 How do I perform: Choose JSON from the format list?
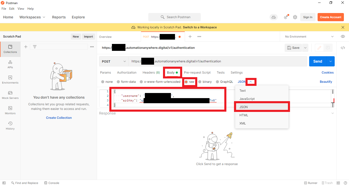262,107
